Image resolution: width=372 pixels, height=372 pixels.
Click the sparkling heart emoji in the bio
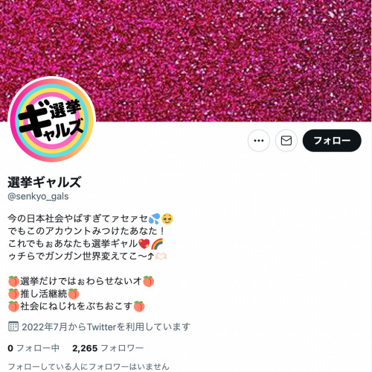point(144,244)
